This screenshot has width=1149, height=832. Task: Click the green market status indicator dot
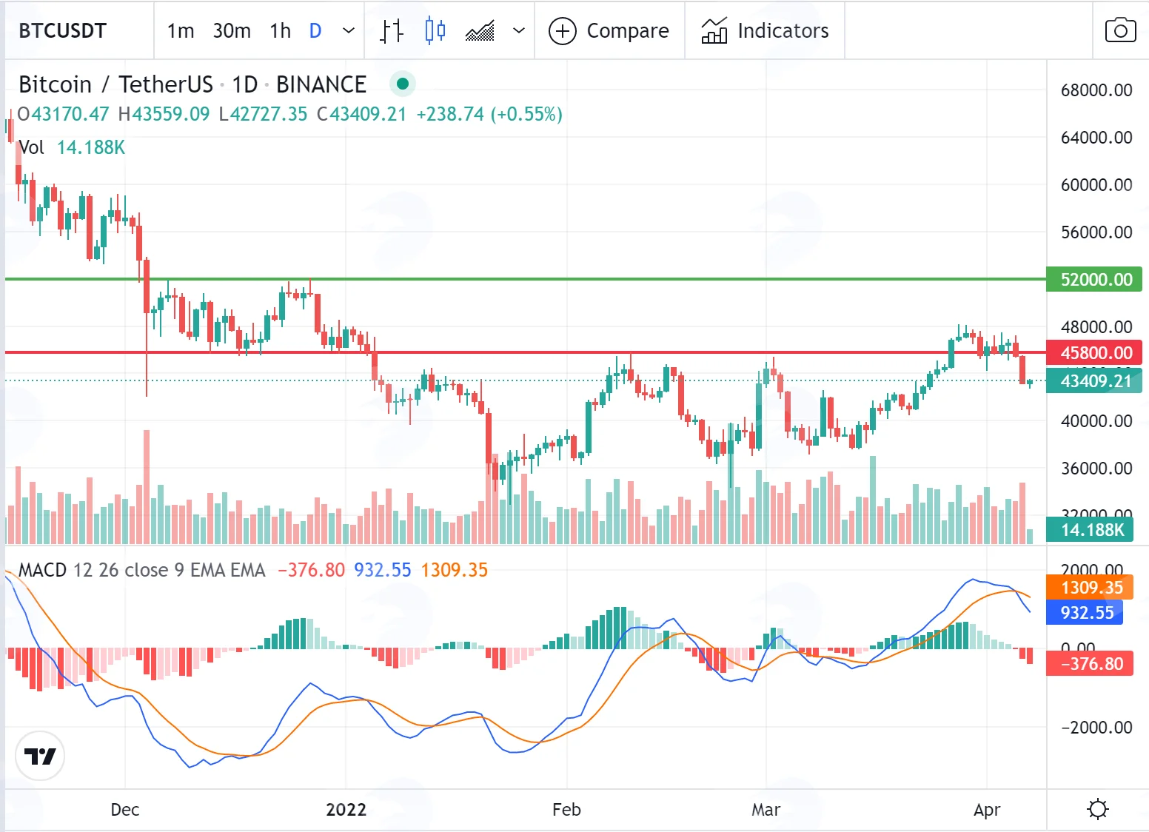(x=403, y=84)
